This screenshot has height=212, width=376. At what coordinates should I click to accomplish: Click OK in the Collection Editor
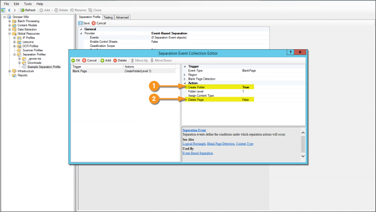(x=76, y=61)
